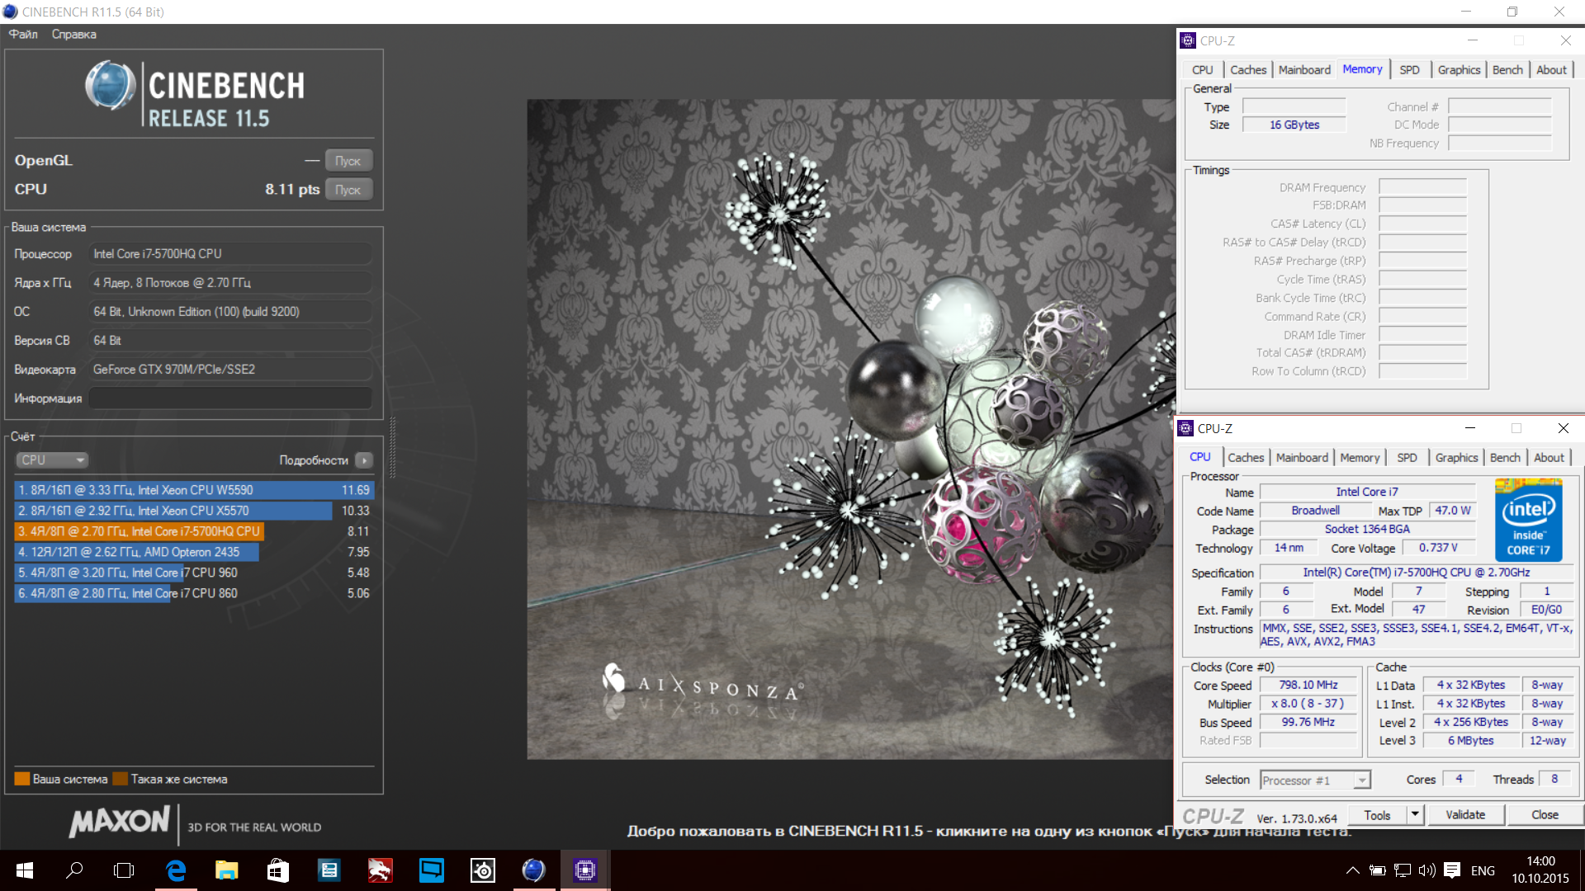Open Action Center notifications icon

point(1453,870)
